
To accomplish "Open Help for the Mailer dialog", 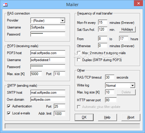I will [107, 117].
